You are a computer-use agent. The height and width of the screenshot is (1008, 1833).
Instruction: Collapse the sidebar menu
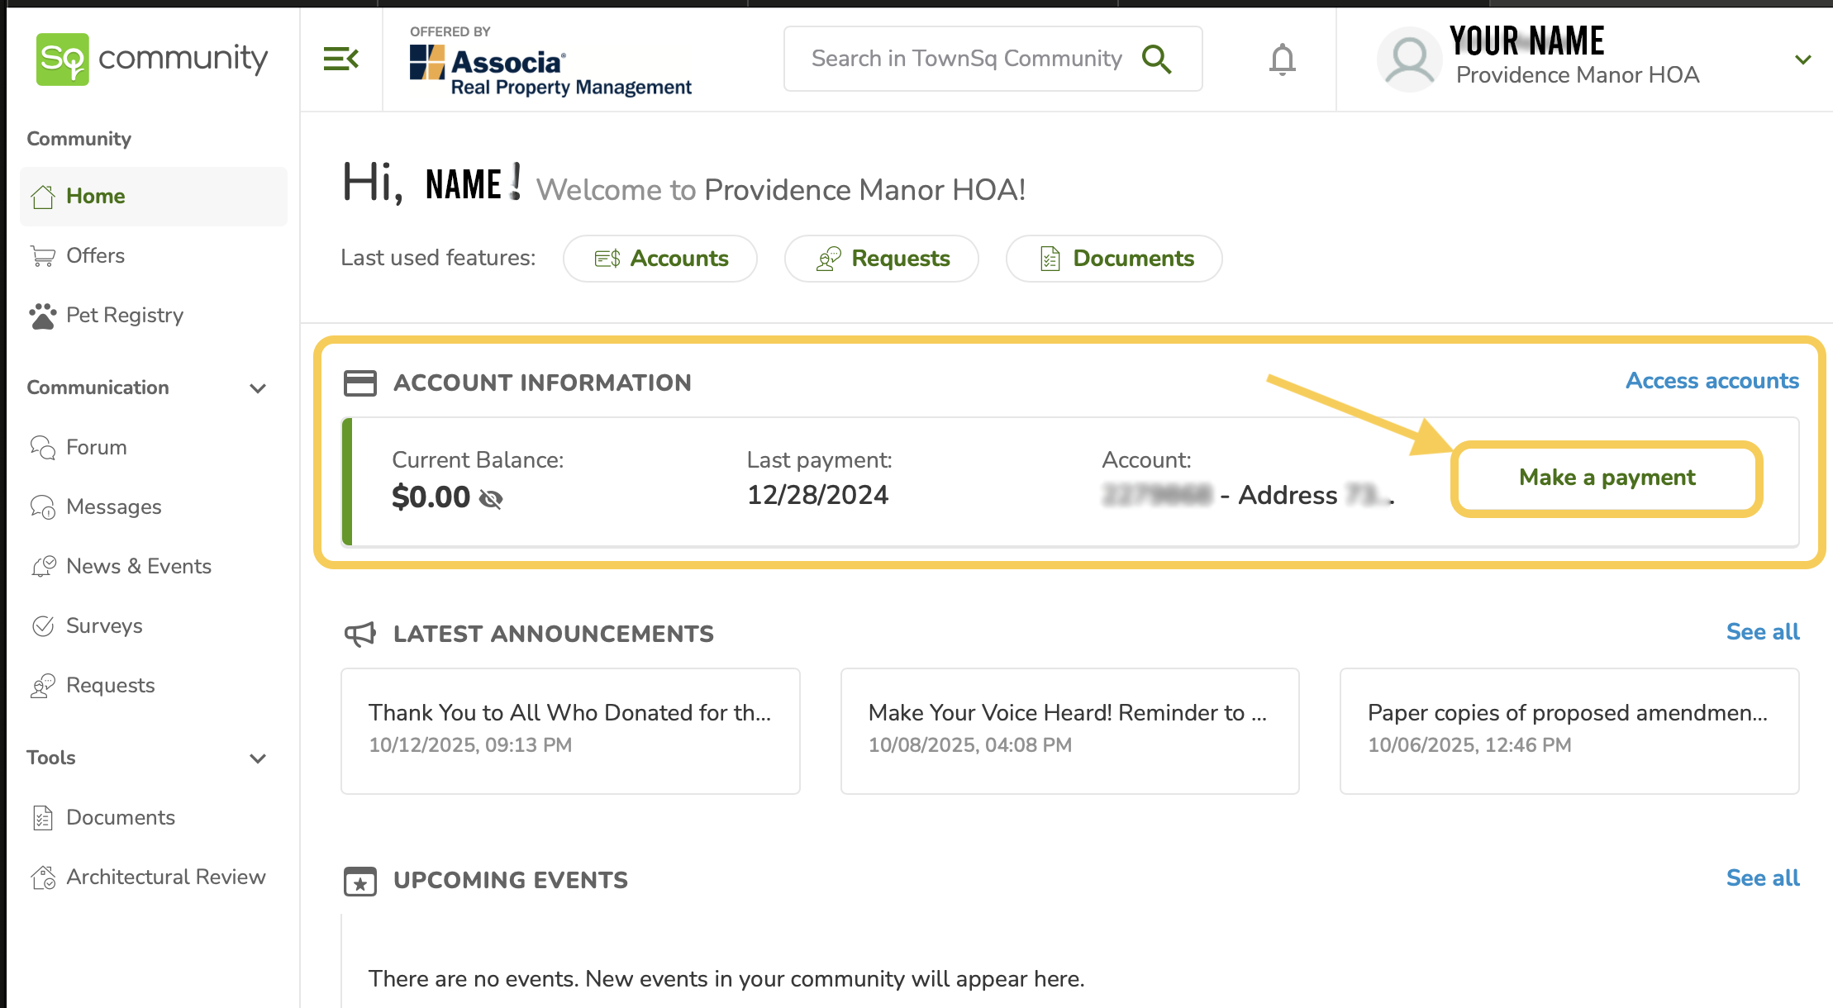tap(340, 58)
